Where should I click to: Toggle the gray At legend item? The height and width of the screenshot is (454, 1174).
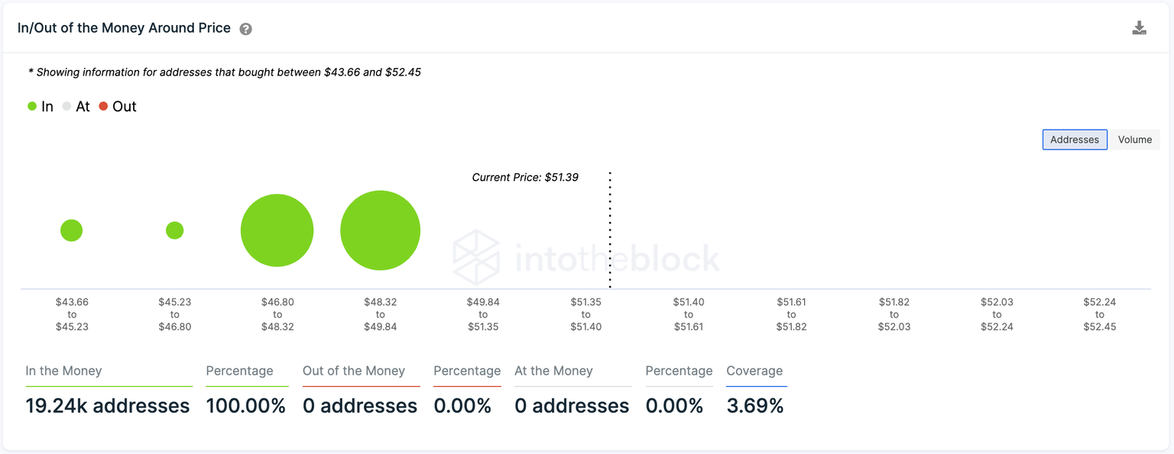coord(76,107)
